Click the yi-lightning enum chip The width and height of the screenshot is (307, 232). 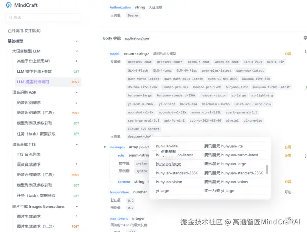pos(262,95)
